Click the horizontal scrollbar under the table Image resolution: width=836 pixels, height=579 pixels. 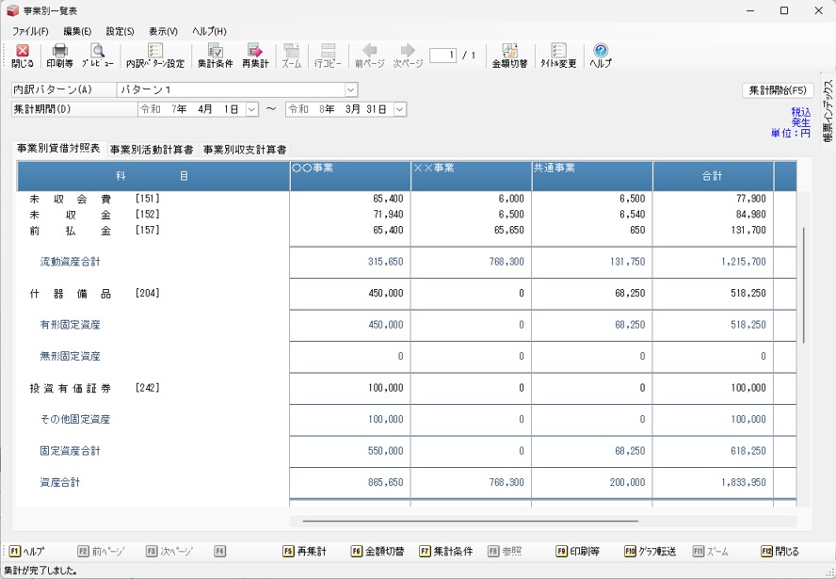[x=470, y=521]
